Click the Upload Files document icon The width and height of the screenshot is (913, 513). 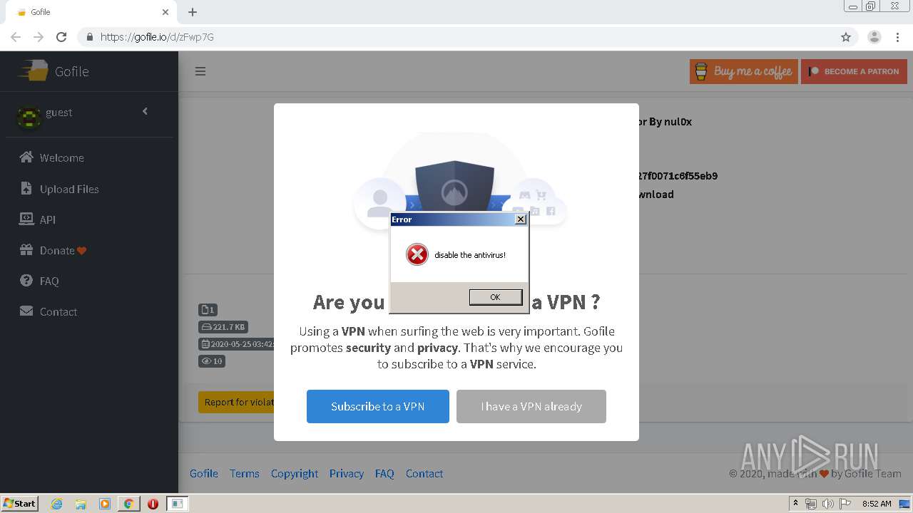pos(26,188)
